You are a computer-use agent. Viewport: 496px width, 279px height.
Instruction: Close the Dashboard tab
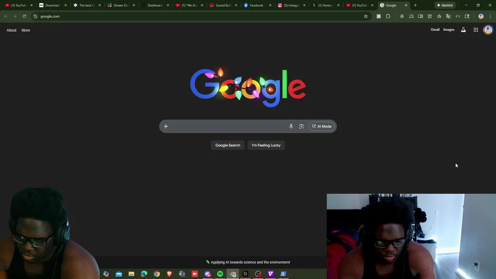pyautogui.click(x=168, y=5)
